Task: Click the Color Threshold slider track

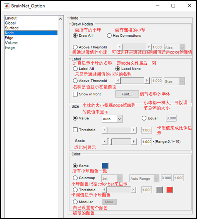Action: (119, 190)
